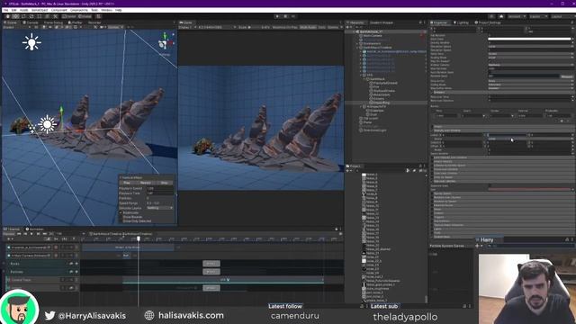Toggle Mute Audio in Game view

tap(308, 27)
